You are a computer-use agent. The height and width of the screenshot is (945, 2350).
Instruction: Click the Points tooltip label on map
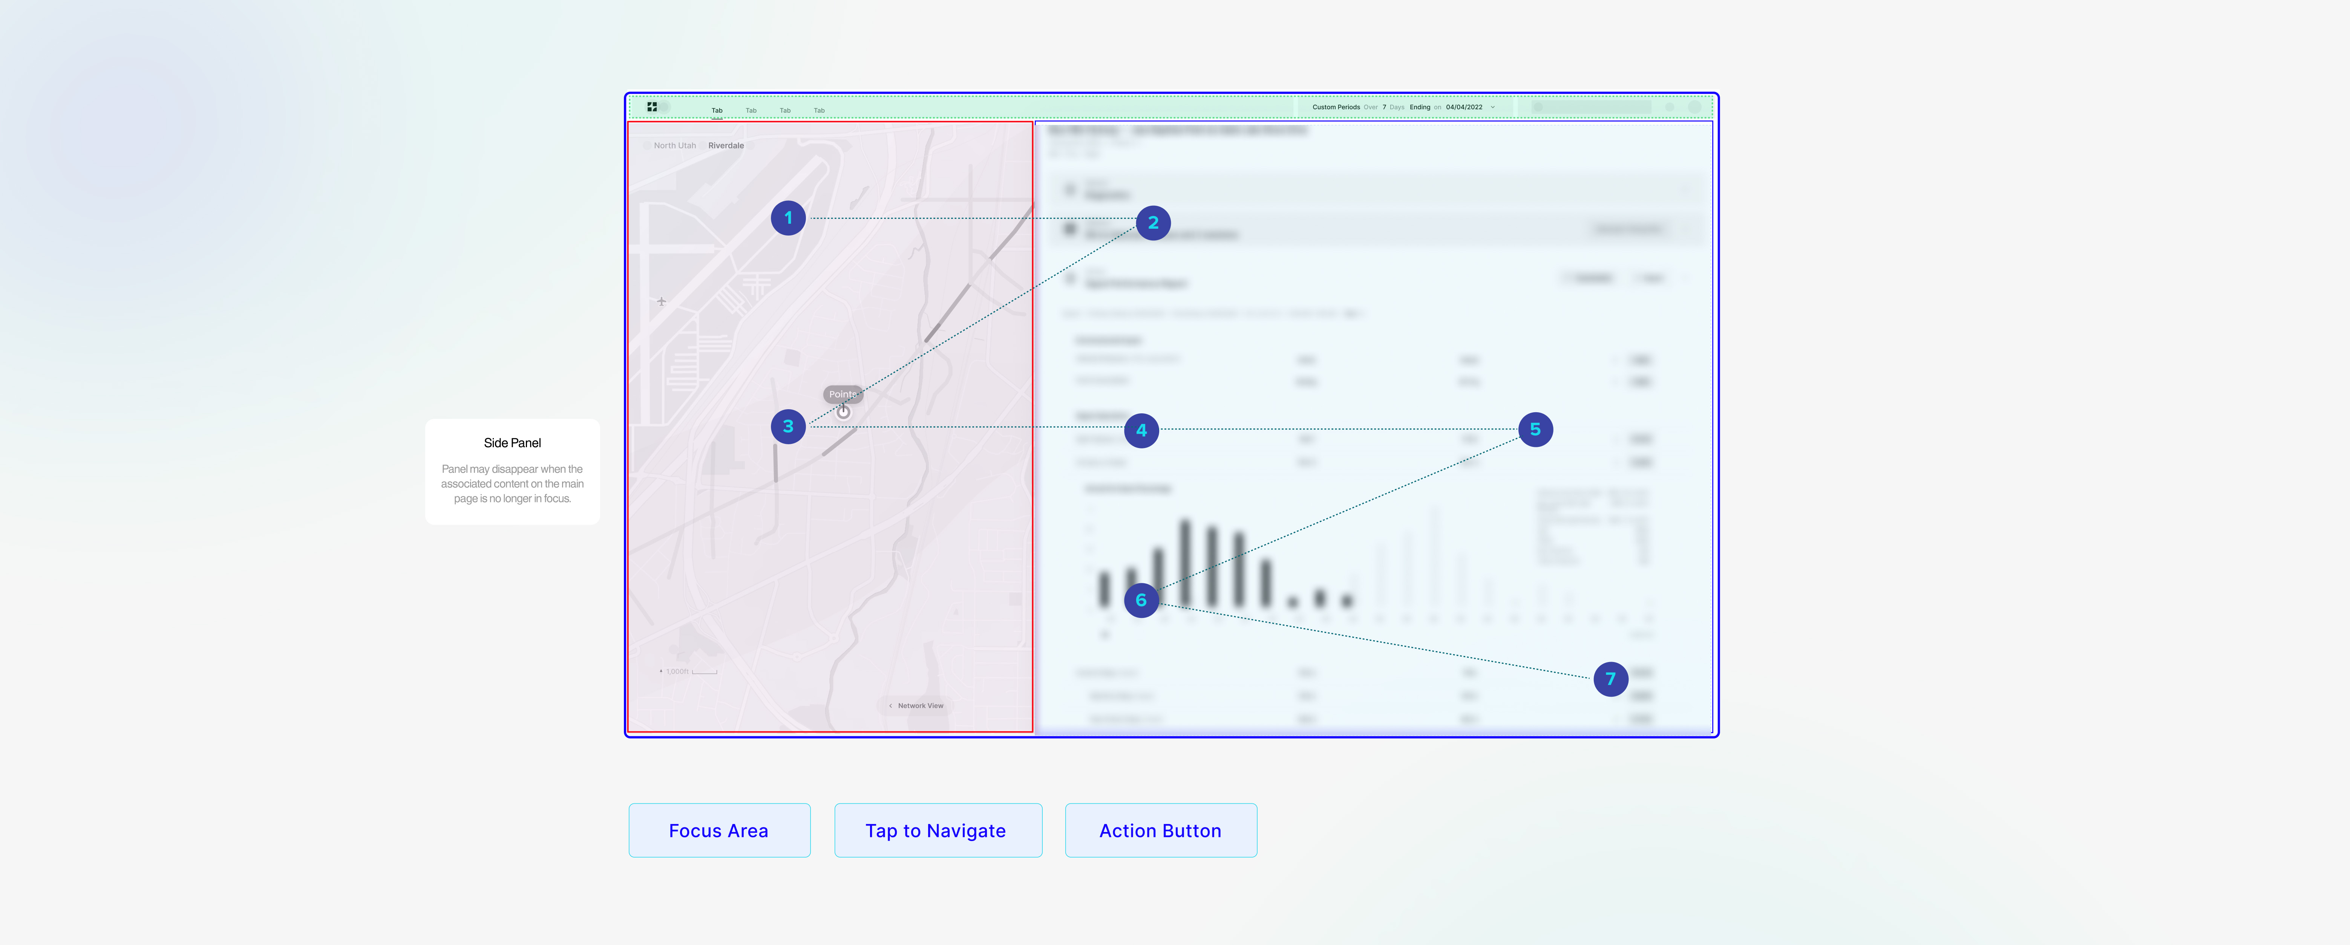pos(843,394)
